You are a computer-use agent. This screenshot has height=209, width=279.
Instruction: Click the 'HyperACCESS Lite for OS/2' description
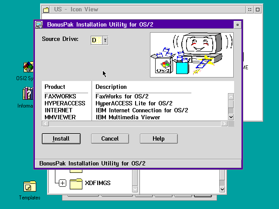tap(134, 103)
